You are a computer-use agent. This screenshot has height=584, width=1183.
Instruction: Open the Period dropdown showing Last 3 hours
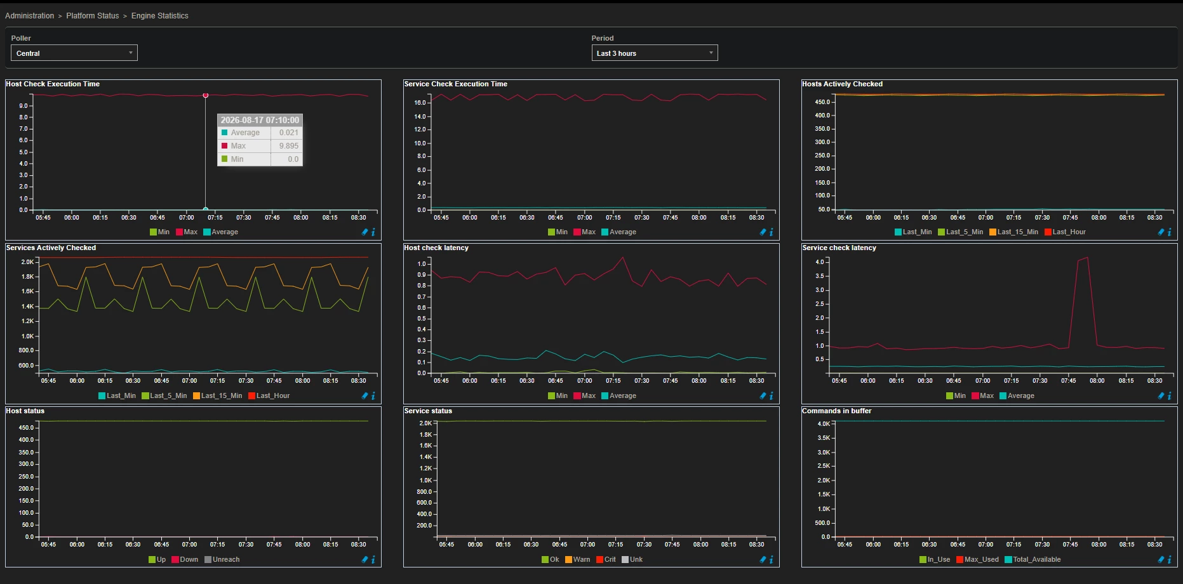pos(655,53)
